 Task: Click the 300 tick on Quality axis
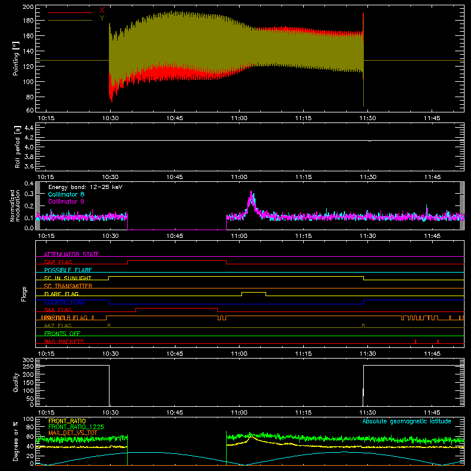(x=28, y=360)
